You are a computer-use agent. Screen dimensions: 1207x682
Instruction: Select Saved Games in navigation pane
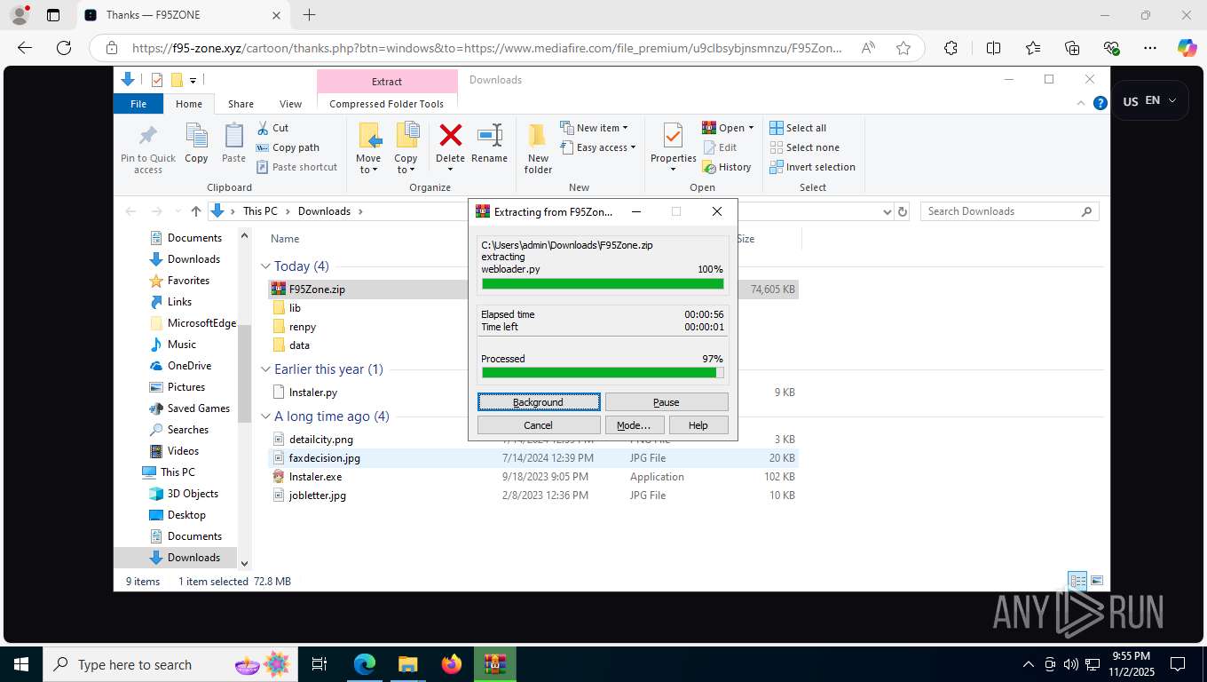[x=198, y=408]
